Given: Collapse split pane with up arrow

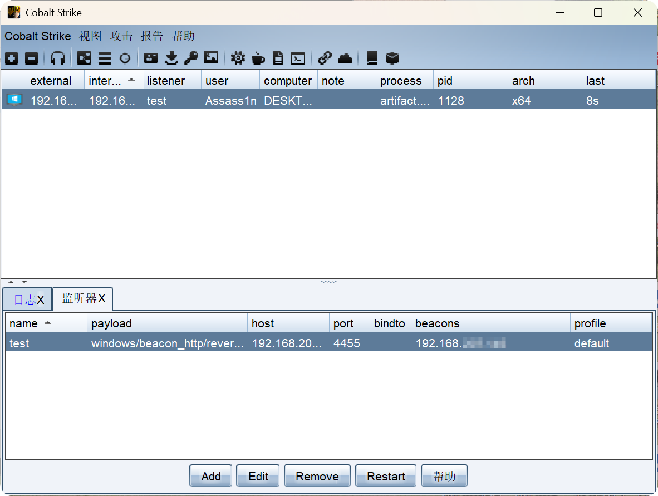Looking at the screenshot, I should [x=11, y=282].
